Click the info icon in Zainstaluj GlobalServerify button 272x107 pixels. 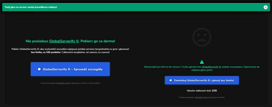[171, 80]
